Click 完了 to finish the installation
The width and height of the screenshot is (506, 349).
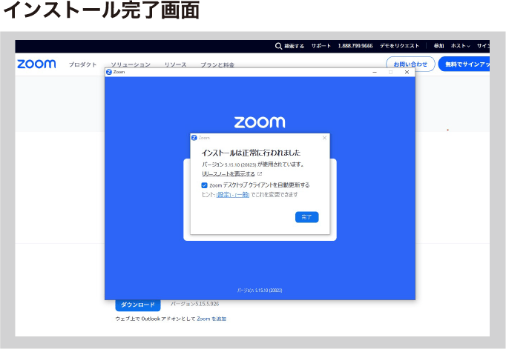(x=306, y=217)
